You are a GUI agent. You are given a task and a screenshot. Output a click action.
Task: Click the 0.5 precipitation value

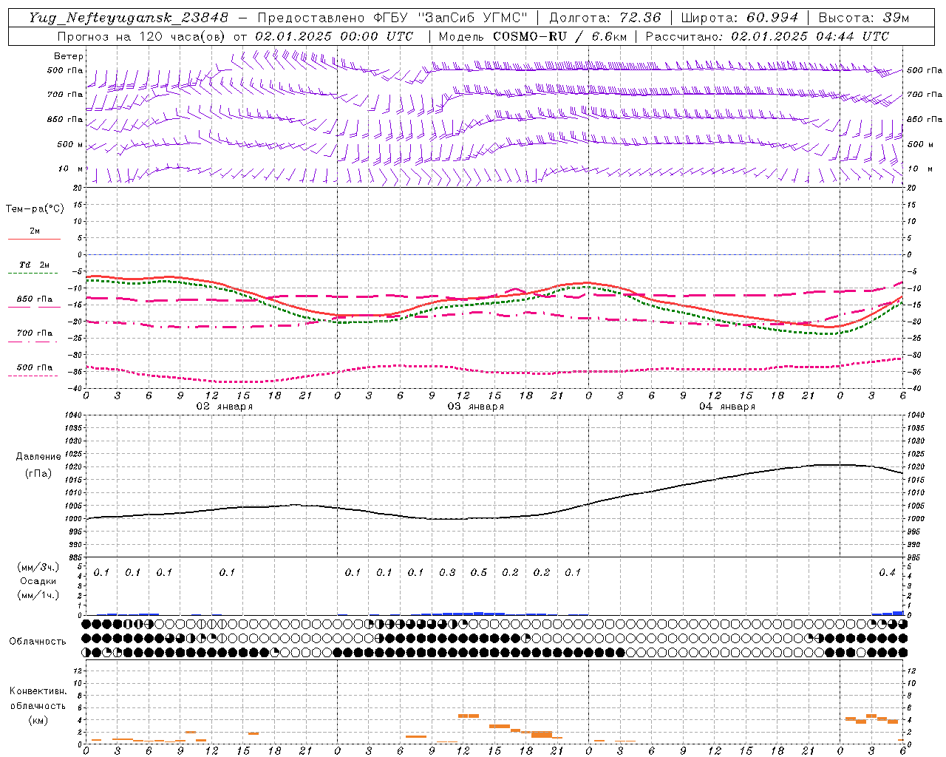pyautogui.click(x=479, y=573)
